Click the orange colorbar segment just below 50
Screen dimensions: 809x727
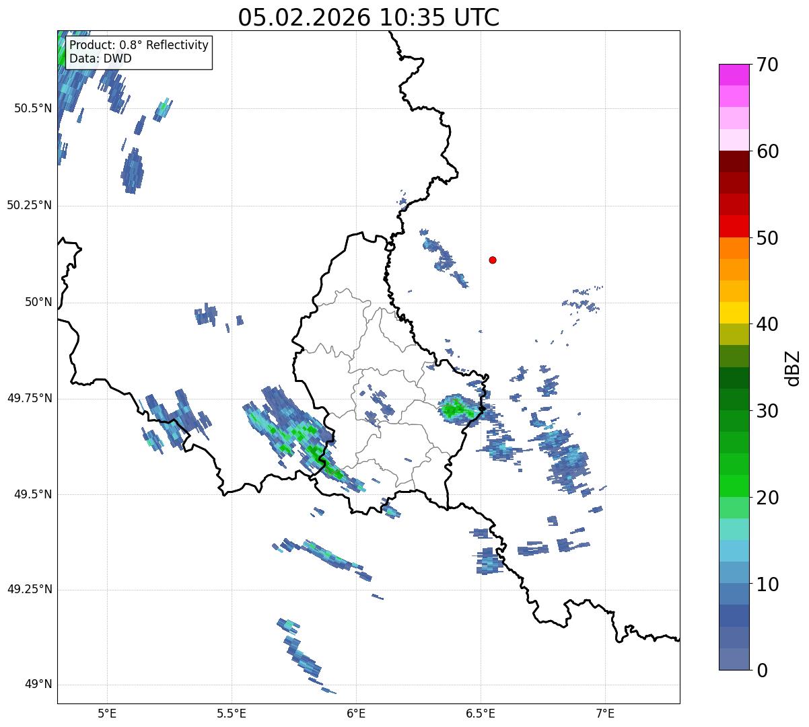pos(734,248)
